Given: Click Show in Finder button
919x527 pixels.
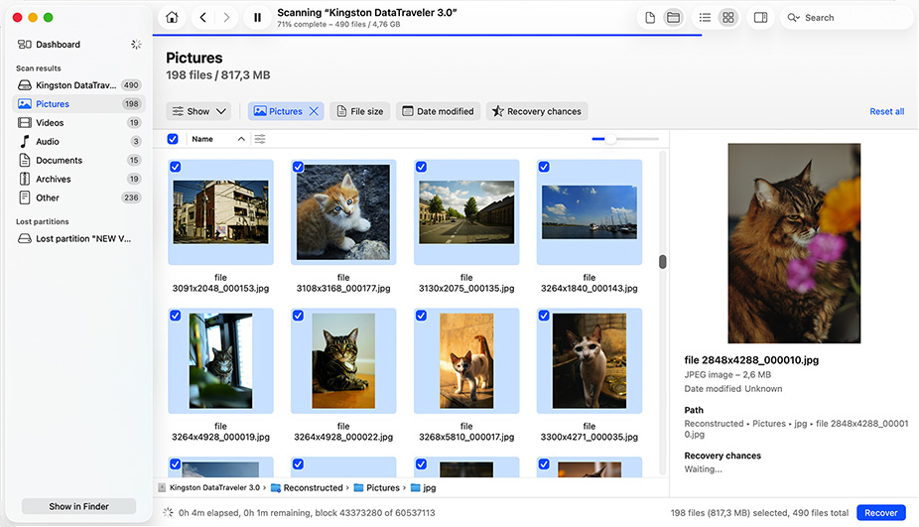Looking at the screenshot, I should click(78, 506).
